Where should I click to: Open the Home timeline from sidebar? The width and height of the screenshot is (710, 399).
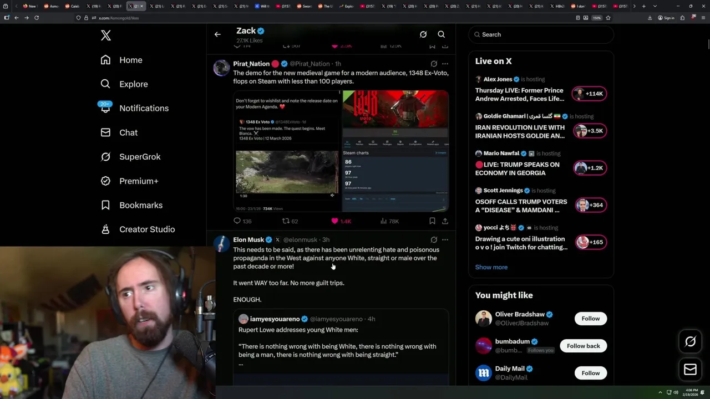[x=121, y=60]
